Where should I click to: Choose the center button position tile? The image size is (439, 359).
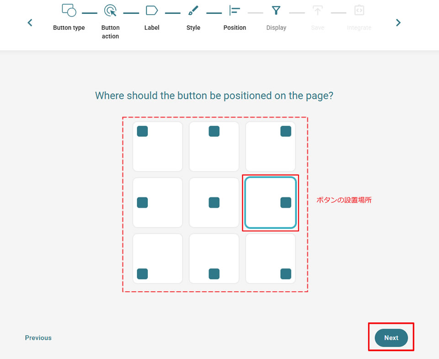coord(214,202)
